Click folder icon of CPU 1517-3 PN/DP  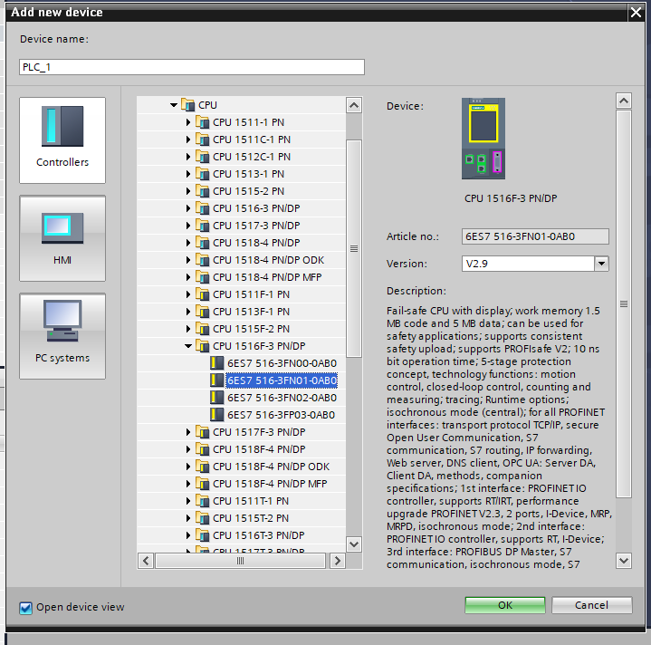click(203, 226)
